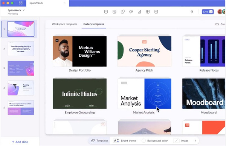Image resolution: width=226 pixels, height=146 pixels.
Task: Click the Add slide button
Action: point(20,142)
